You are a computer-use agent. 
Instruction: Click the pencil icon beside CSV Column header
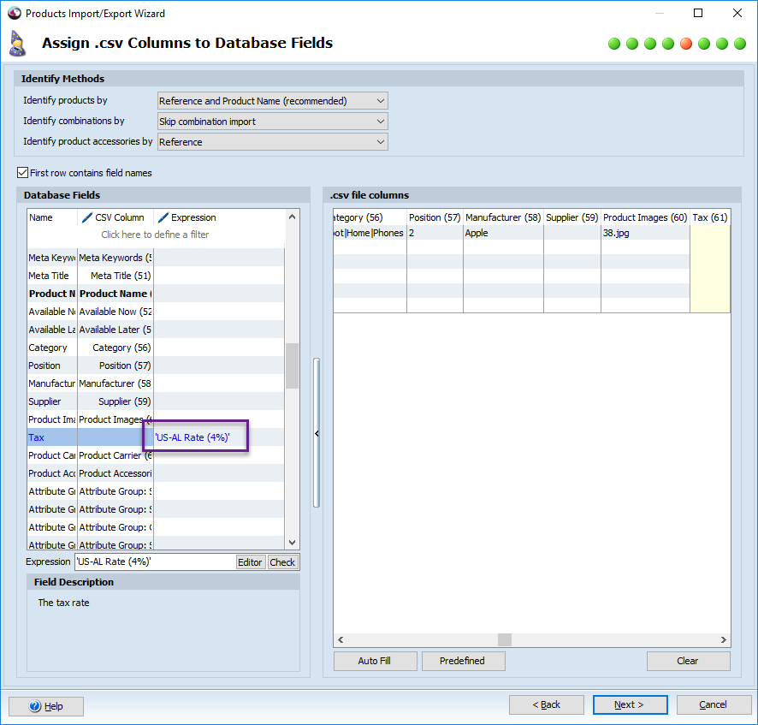(86, 217)
